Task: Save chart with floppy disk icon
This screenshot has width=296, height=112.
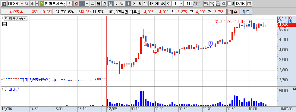Action: 218,4
